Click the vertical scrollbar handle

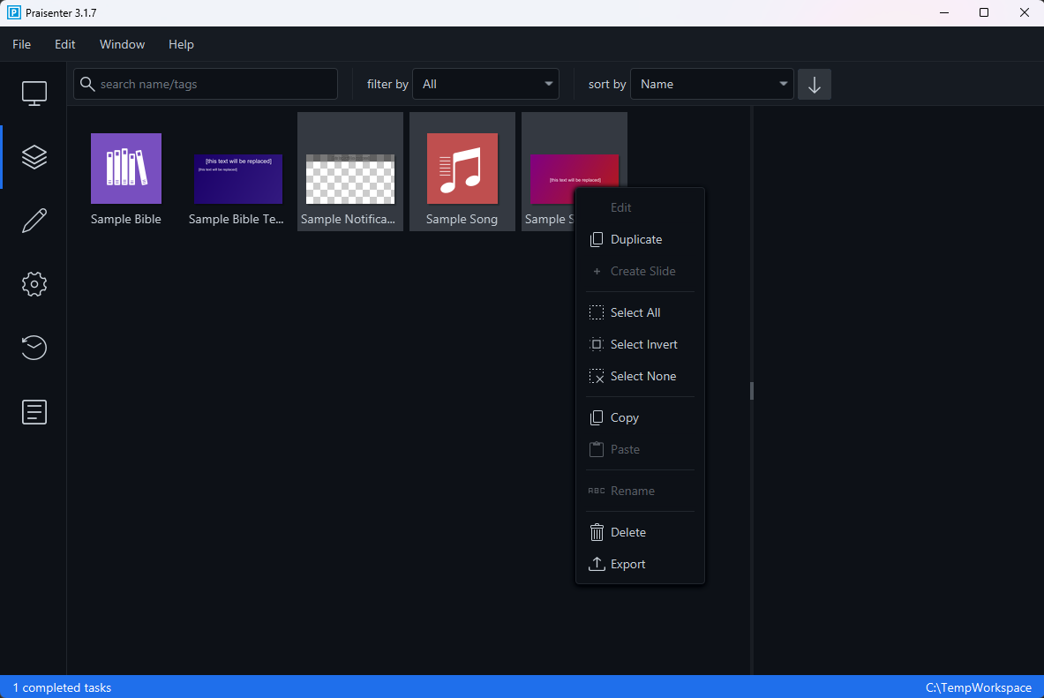click(x=751, y=390)
